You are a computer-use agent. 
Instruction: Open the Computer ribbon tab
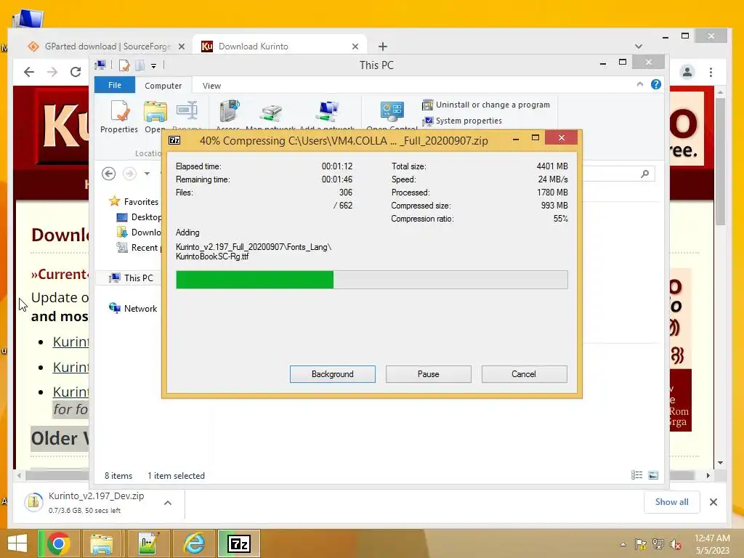pos(163,86)
